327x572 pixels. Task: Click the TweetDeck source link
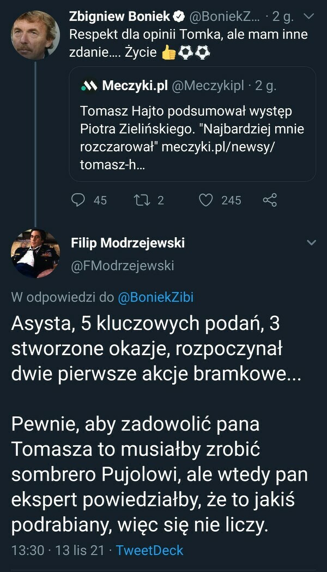coord(149,550)
